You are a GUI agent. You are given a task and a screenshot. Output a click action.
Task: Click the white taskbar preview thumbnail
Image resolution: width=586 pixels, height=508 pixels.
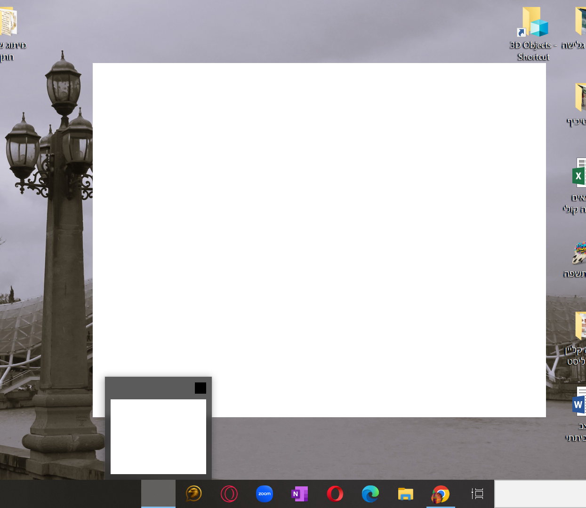click(158, 437)
